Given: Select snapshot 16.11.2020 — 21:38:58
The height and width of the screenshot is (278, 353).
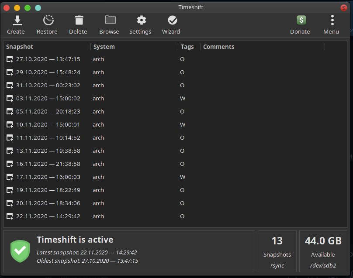Looking at the screenshot, I should pos(48,164).
